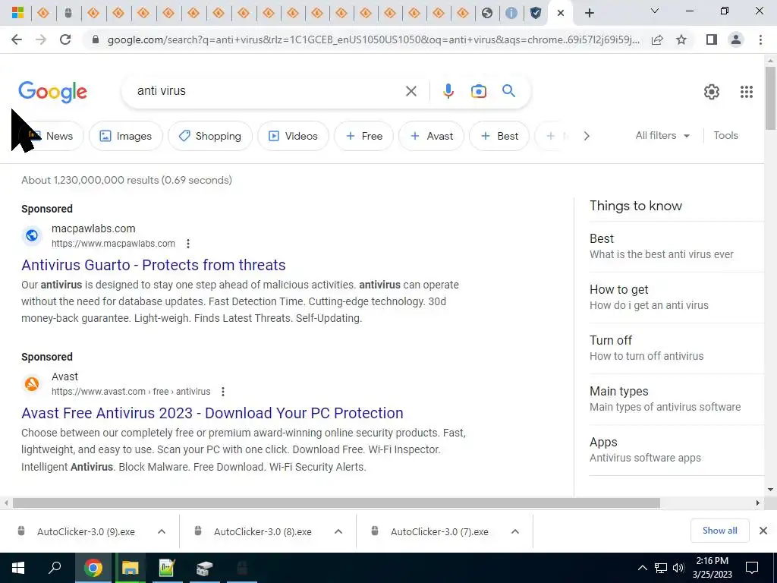Select the News filter chip
The height and width of the screenshot is (583, 777).
coord(52,136)
